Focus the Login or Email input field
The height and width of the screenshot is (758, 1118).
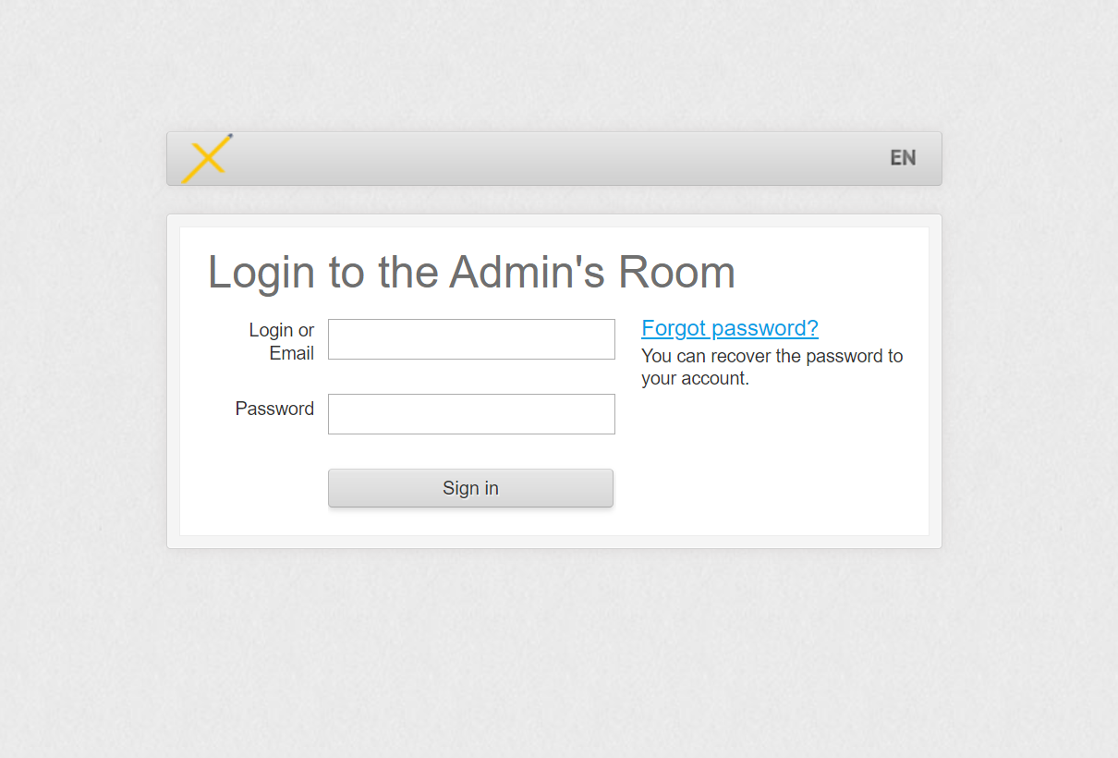coord(471,339)
